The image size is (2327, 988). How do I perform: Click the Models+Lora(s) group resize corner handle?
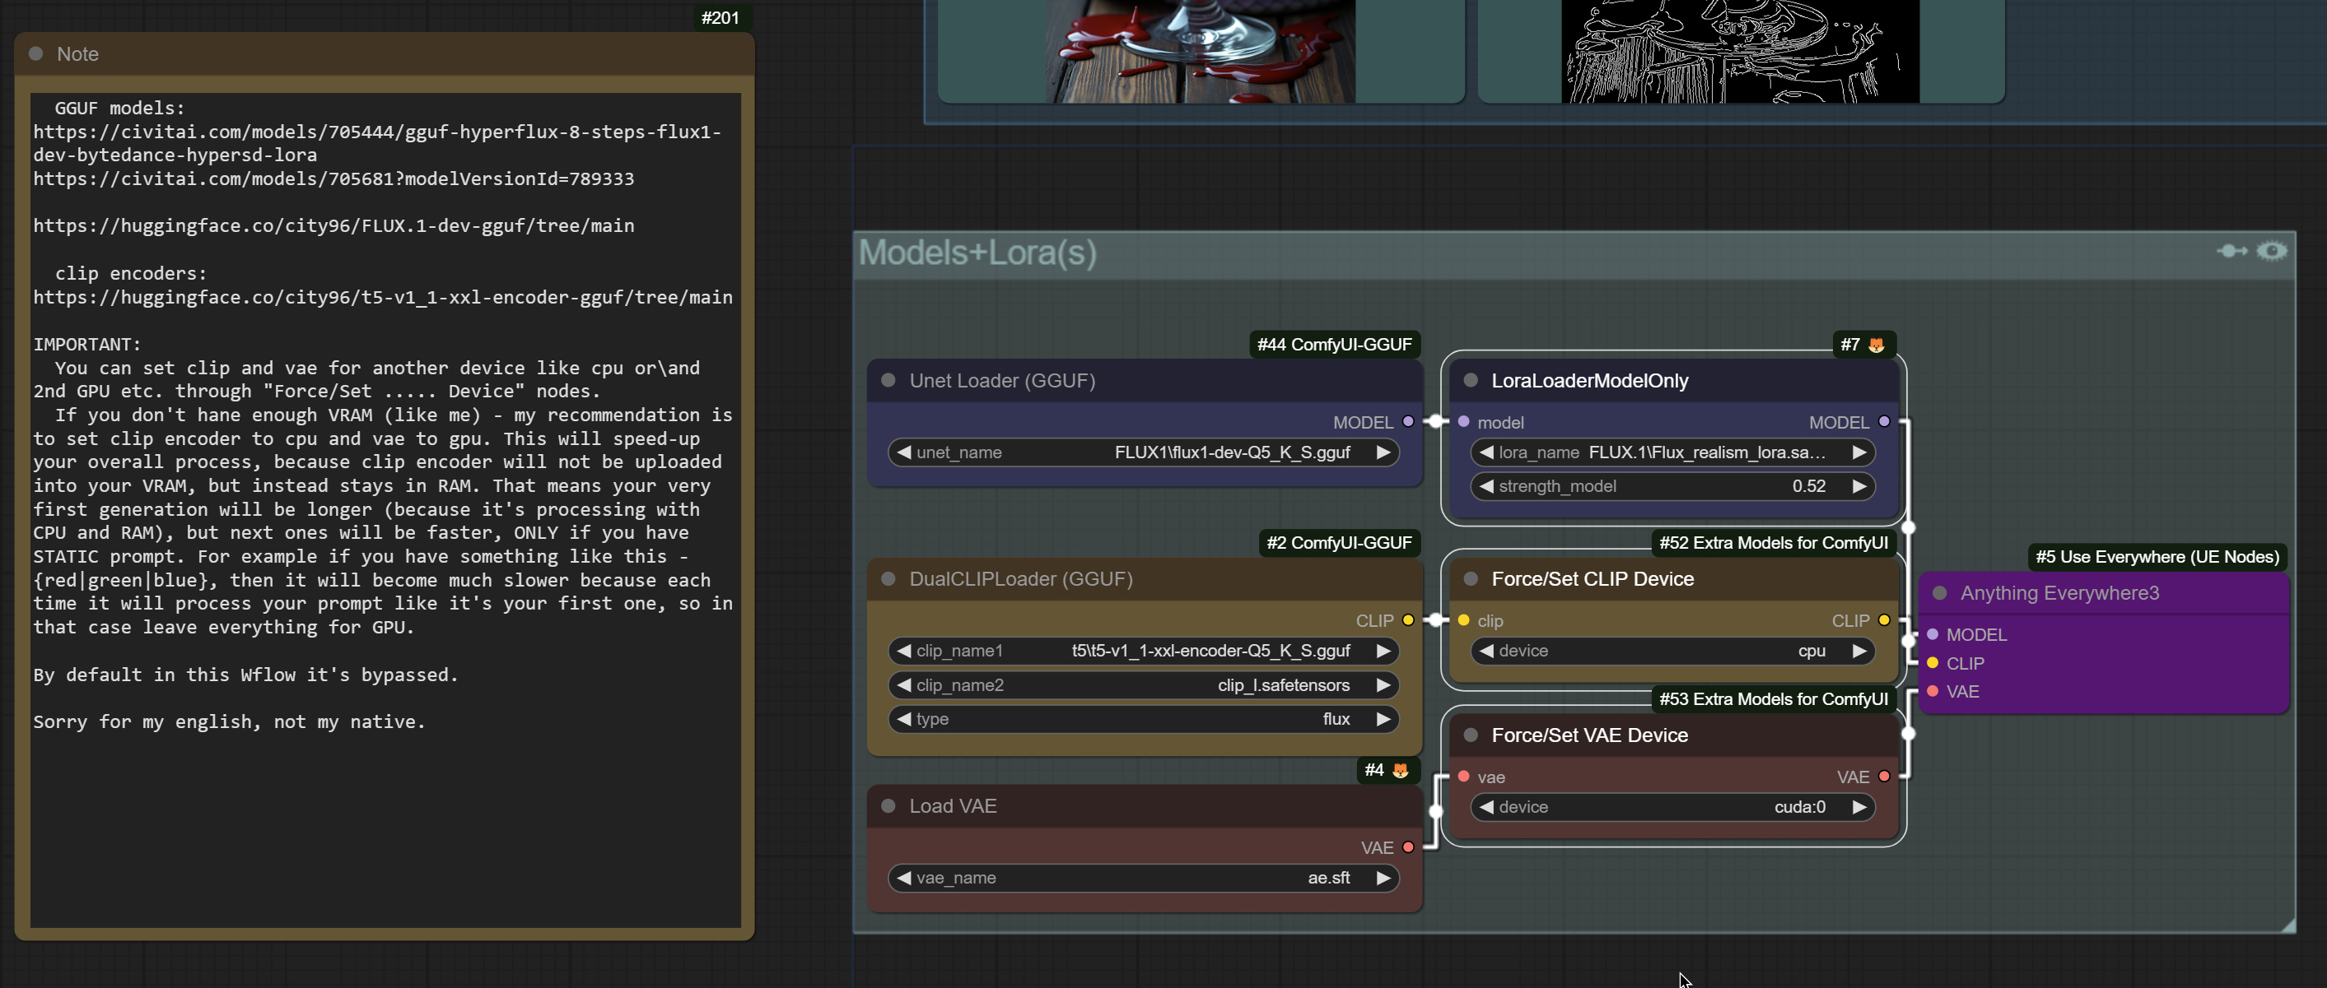tap(2287, 924)
